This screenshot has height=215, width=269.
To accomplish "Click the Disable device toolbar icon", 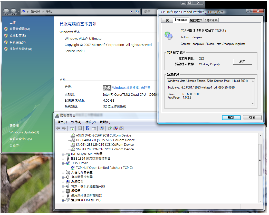I will click(x=122, y=129).
